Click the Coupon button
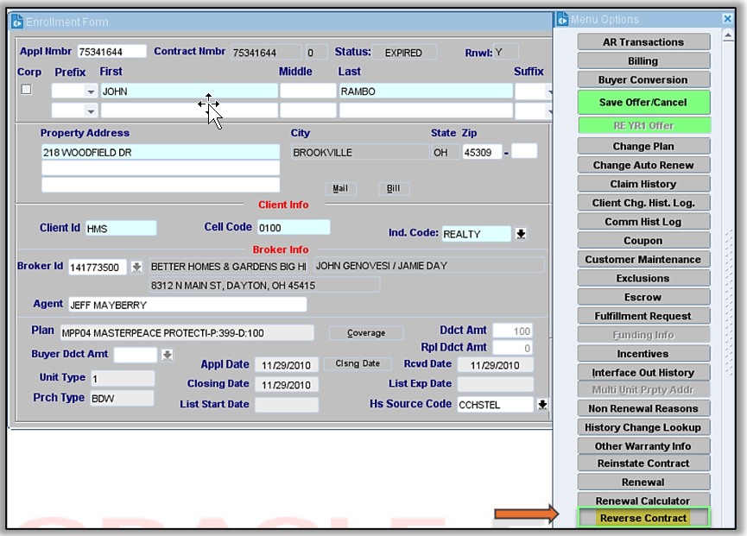This screenshot has height=536, width=747. point(643,241)
